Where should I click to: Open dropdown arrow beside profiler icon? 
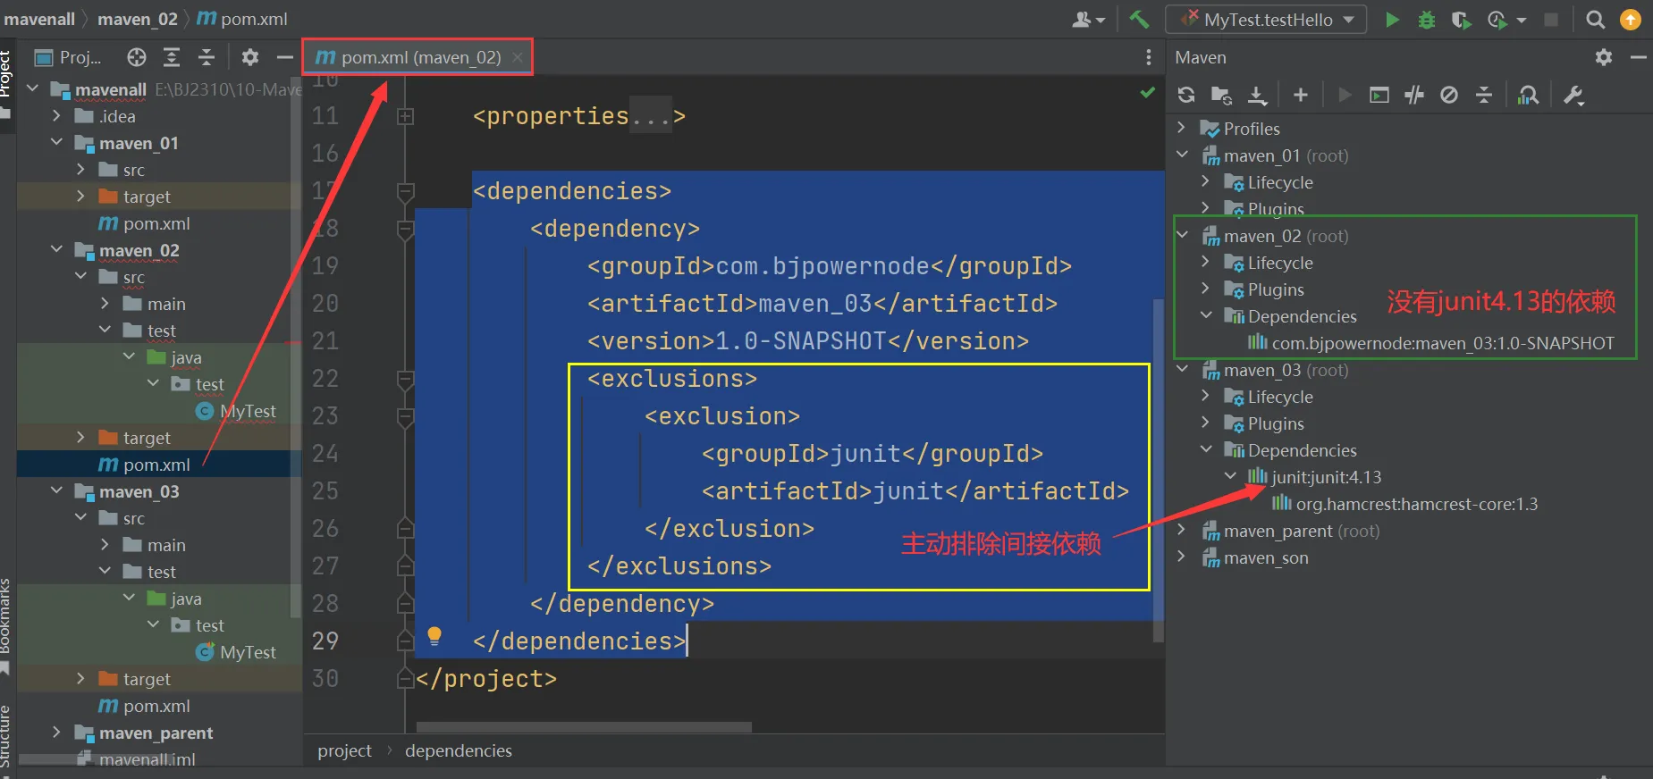[1522, 20]
